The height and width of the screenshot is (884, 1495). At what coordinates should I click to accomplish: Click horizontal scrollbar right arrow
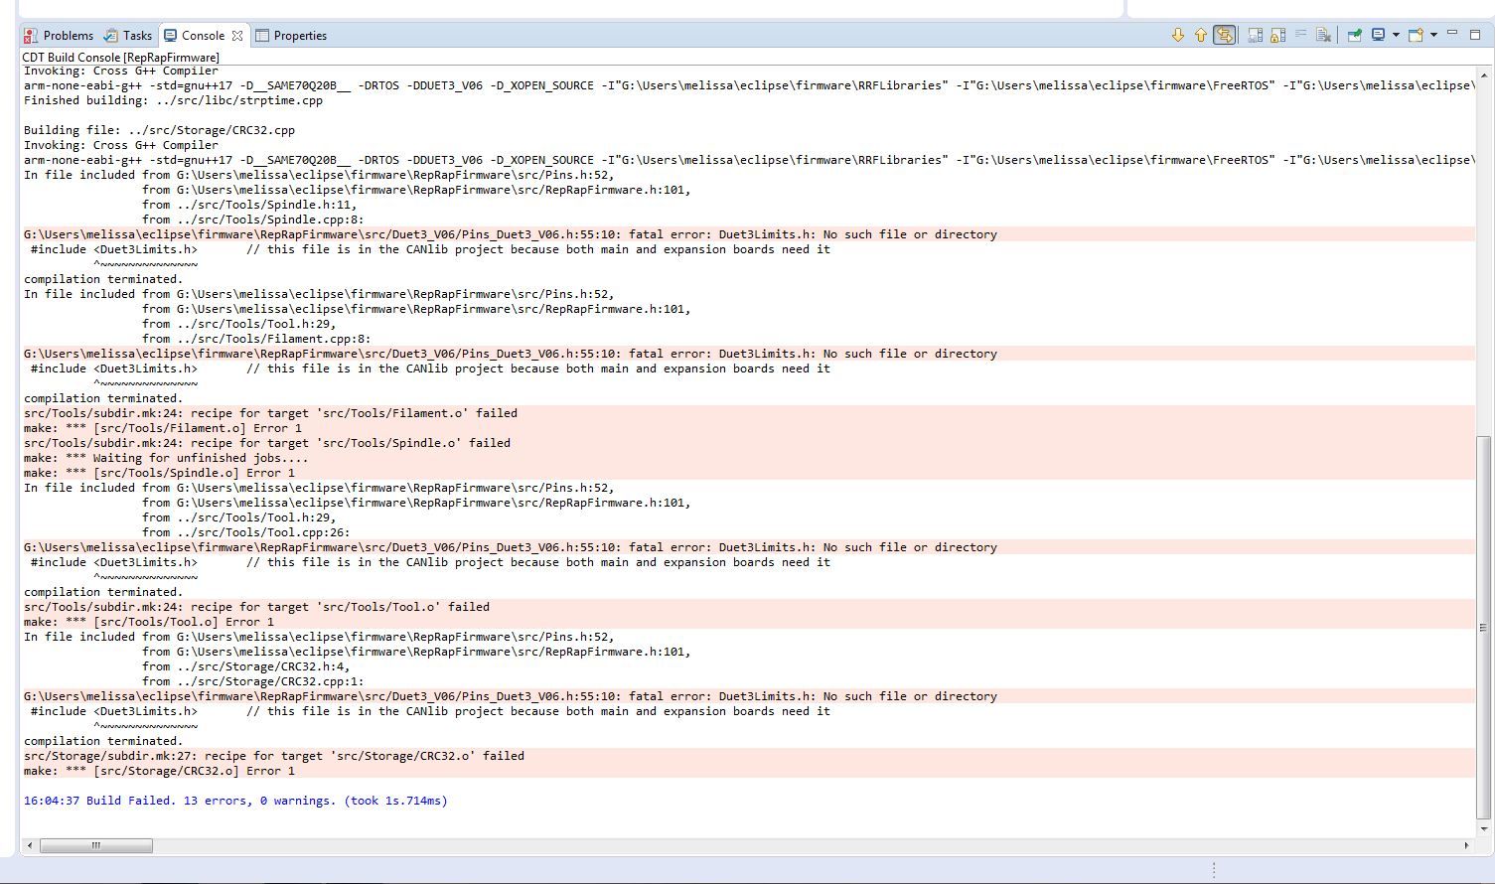click(x=1466, y=845)
